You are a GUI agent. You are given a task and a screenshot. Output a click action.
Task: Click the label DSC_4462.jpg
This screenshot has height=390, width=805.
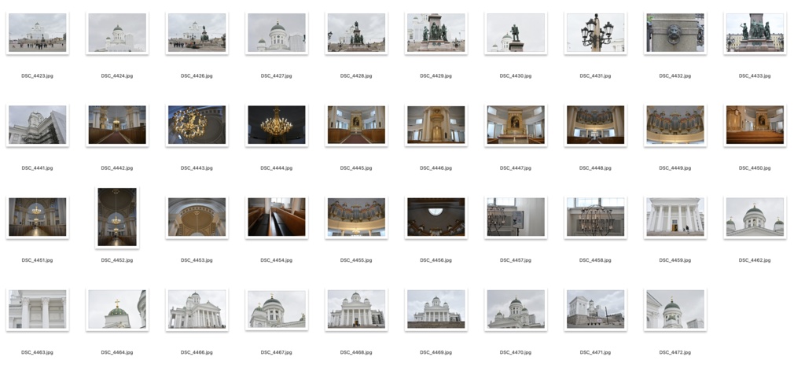pos(755,260)
